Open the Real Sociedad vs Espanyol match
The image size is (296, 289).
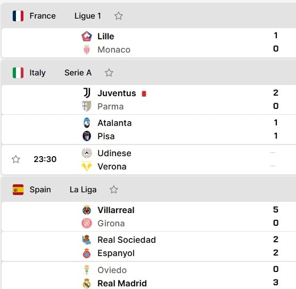coord(149,246)
